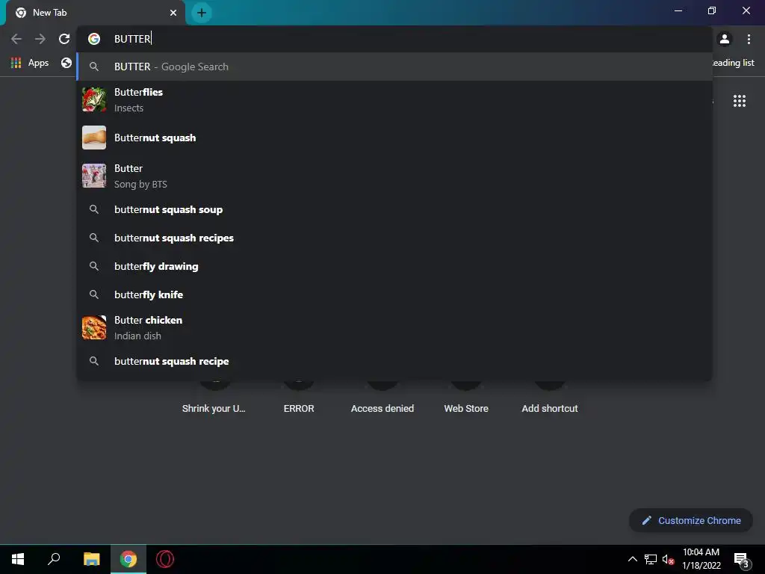This screenshot has height=574, width=765.
Task: Select butternut squash recipes suggestion
Action: coord(394,238)
